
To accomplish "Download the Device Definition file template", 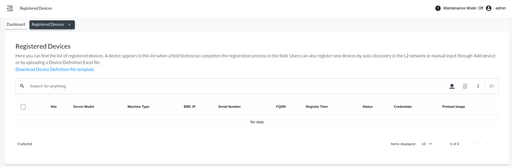I will [x=55, y=70].
